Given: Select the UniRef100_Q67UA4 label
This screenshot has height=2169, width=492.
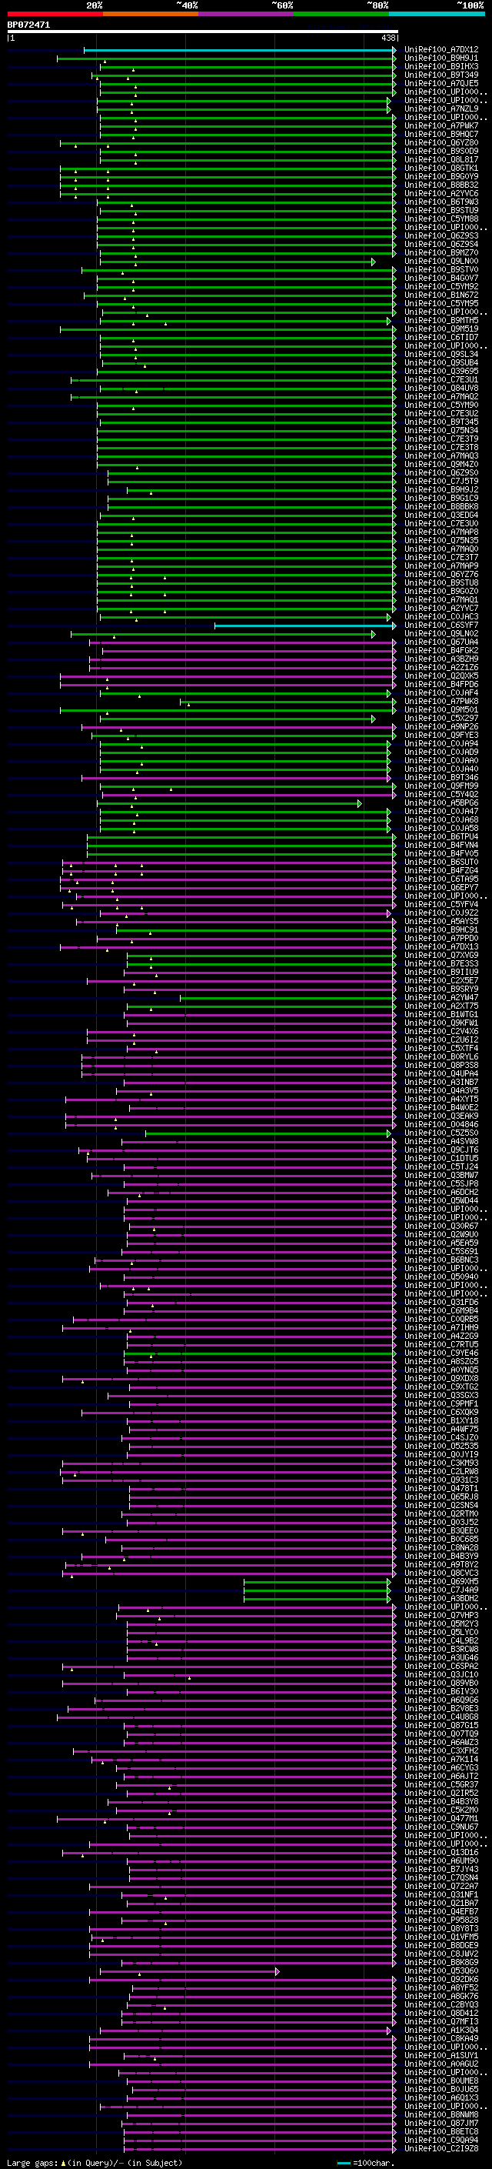Looking at the screenshot, I should pos(440,642).
